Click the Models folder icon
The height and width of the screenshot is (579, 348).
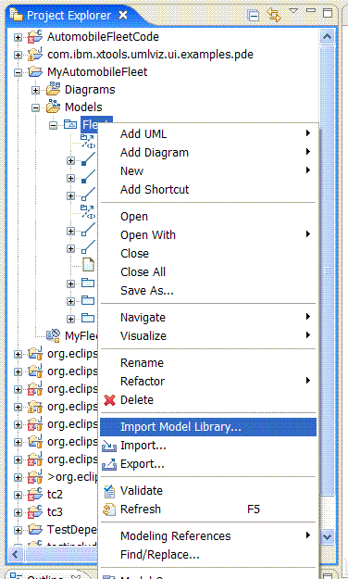click(x=53, y=107)
